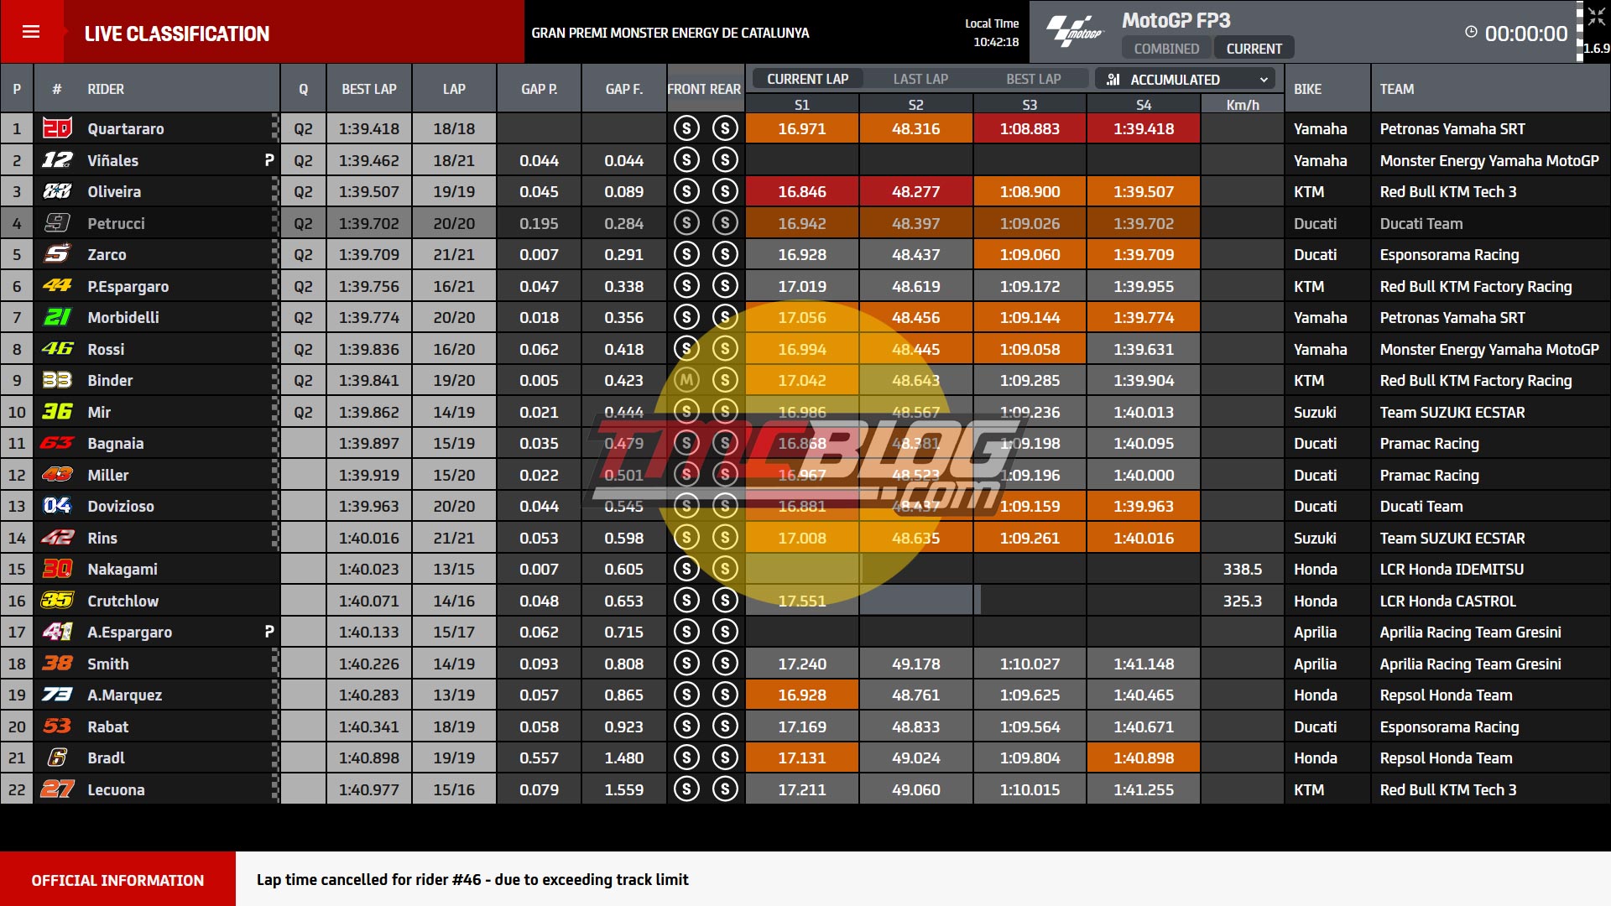
Task: Click Crutchlow's number 35 badge
Action: [57, 601]
